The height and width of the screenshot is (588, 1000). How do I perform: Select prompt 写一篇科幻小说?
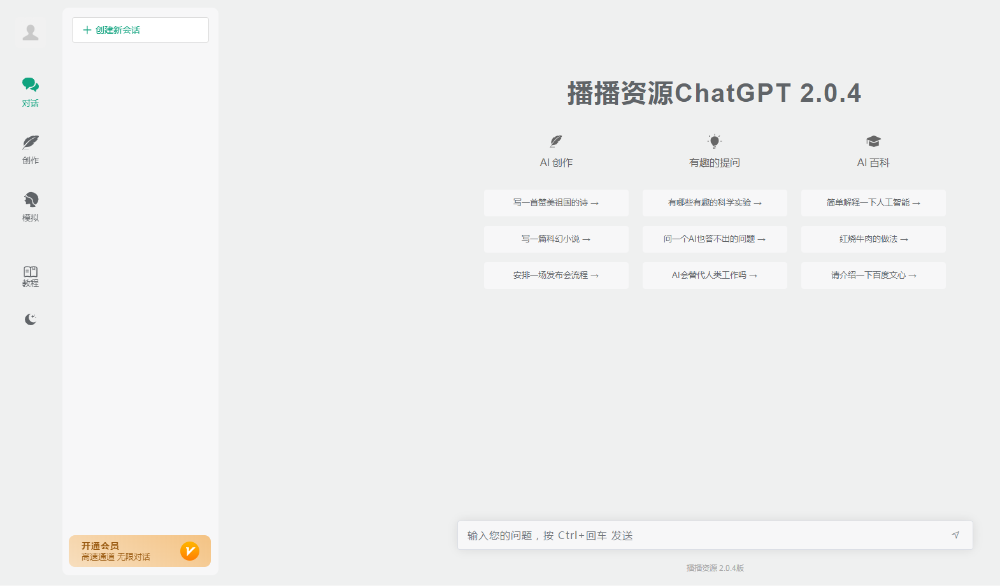[556, 239]
